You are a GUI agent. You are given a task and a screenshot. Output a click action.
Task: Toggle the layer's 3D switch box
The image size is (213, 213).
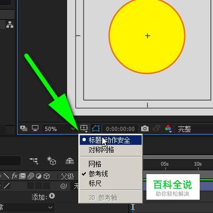tap(47, 186)
